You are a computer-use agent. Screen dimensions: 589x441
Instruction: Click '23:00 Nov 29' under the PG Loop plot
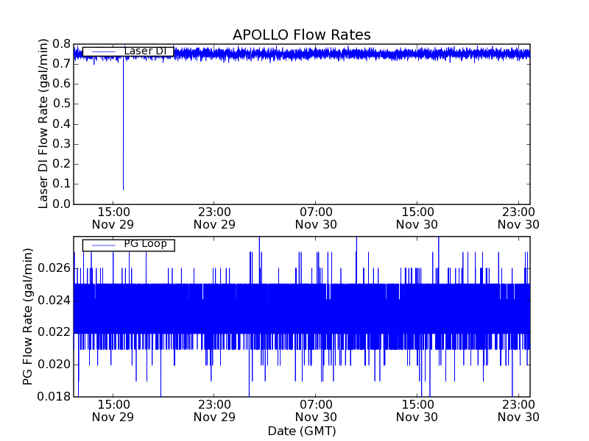[x=214, y=411]
